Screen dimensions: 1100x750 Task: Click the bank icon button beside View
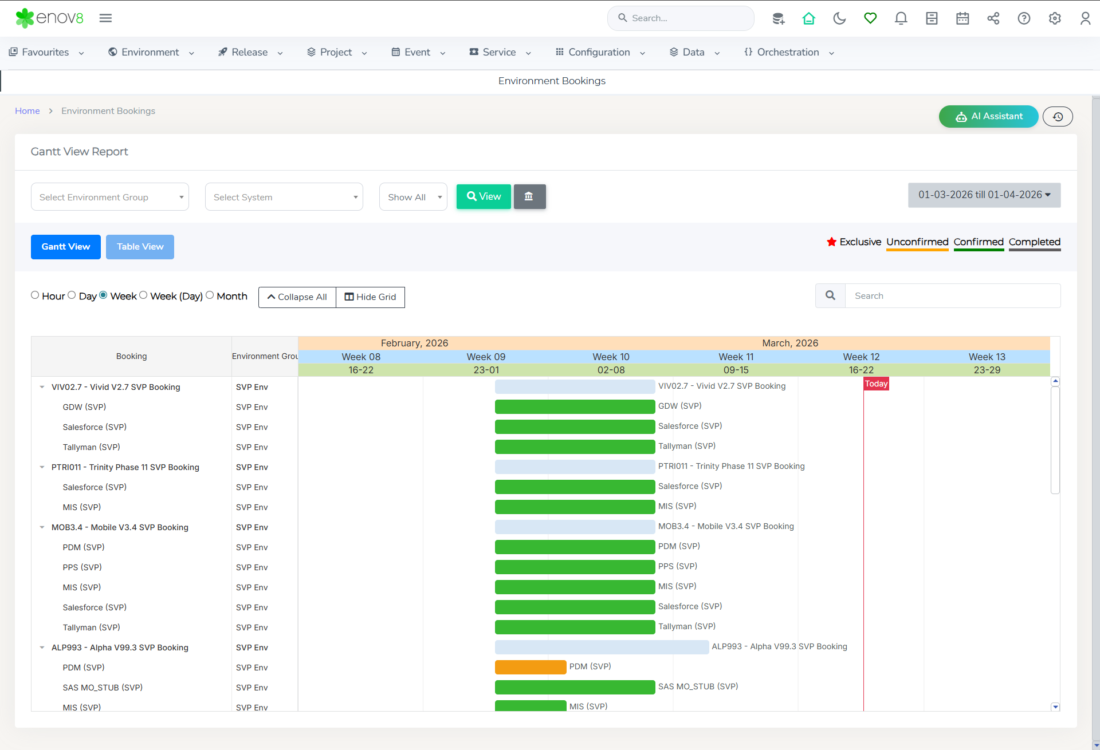click(529, 196)
